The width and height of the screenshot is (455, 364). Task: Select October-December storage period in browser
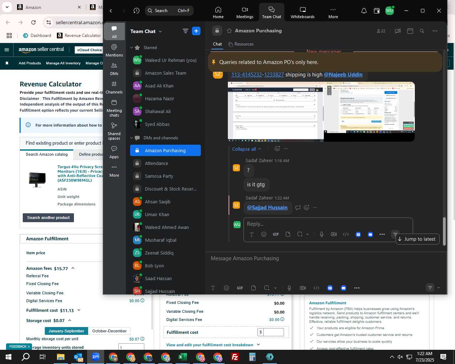tap(109, 331)
